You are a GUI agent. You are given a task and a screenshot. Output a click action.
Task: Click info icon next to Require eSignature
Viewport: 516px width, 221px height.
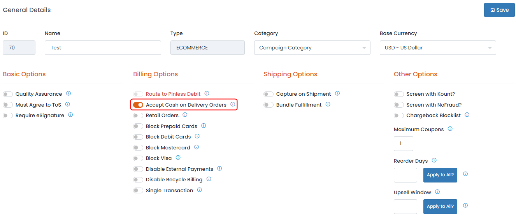click(70, 115)
